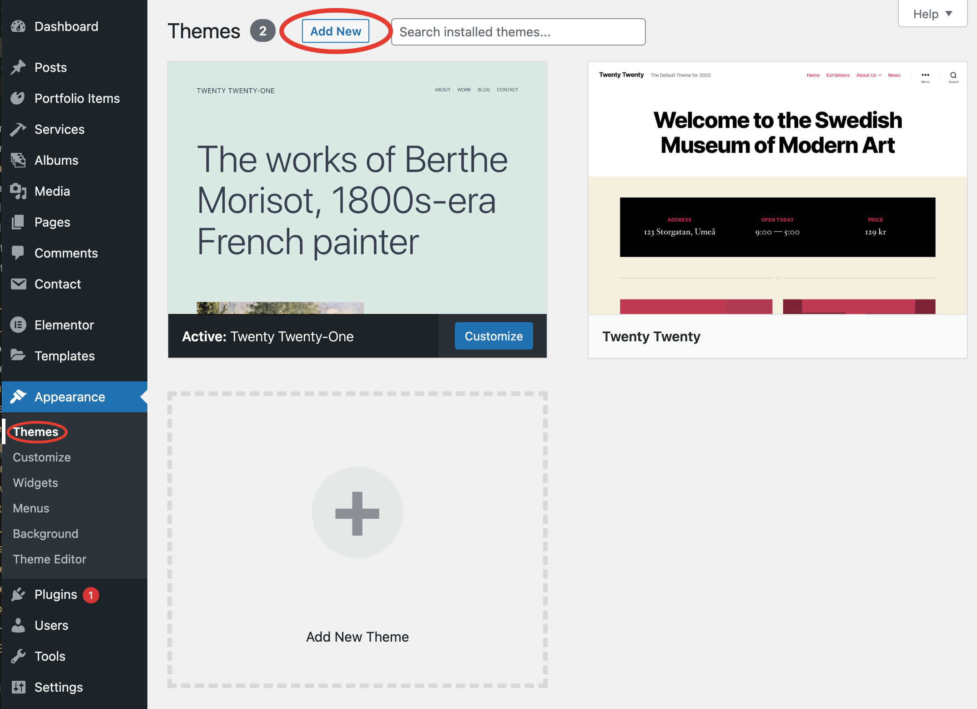Open the Templates folder menu item

[x=65, y=356]
